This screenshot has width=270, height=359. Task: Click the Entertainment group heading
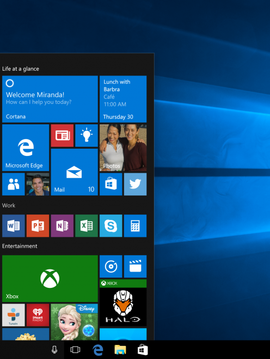(20, 246)
